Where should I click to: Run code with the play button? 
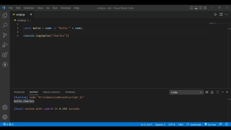click(x=215, y=14)
